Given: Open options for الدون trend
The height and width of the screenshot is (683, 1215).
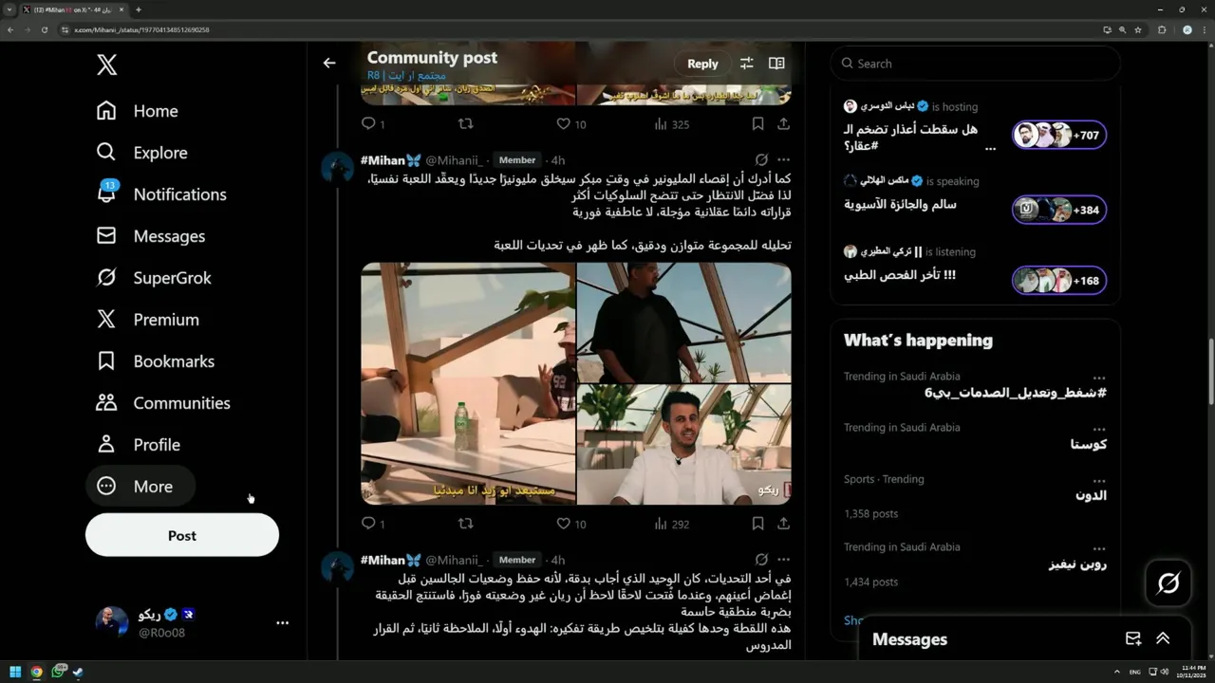Looking at the screenshot, I should tap(1098, 480).
